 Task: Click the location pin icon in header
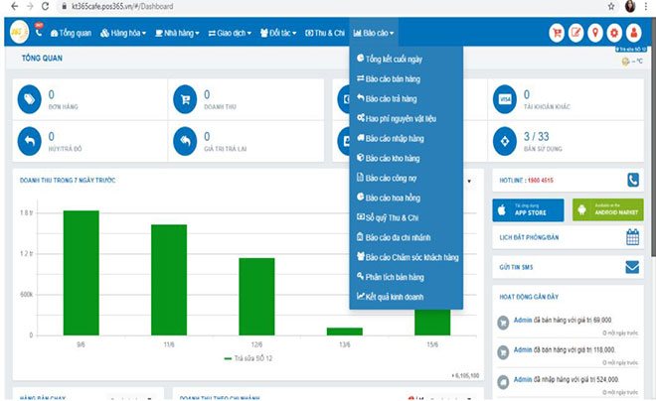point(595,32)
